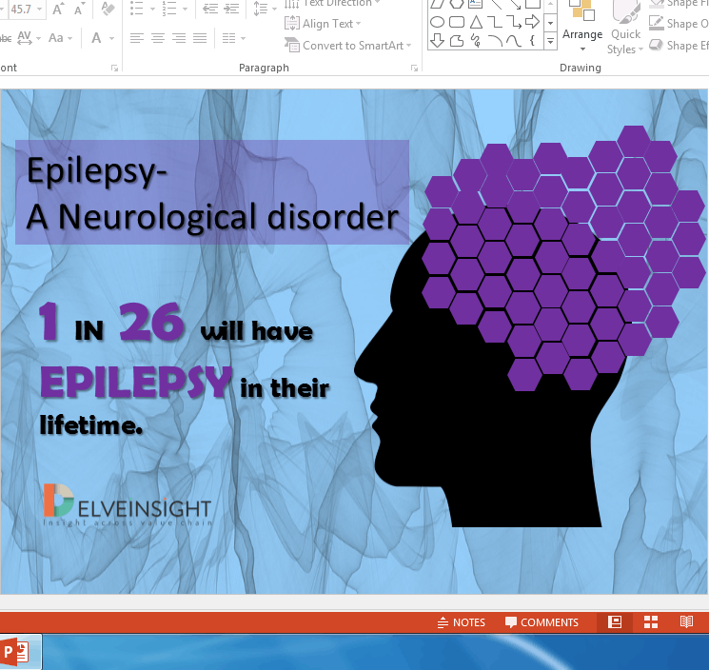
Task: Decrease list indent level
Action: pos(210,9)
